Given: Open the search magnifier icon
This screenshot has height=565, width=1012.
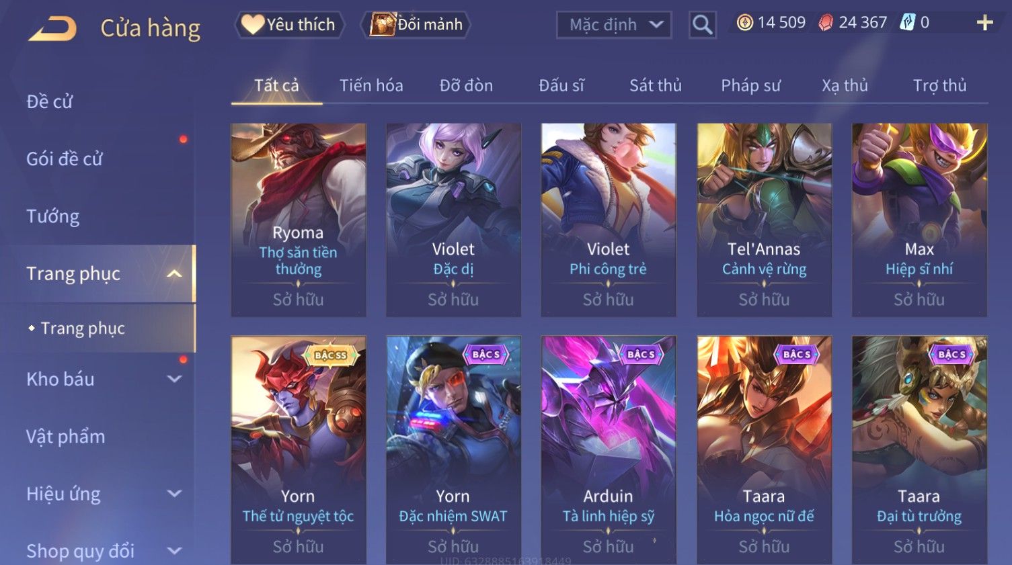Looking at the screenshot, I should tap(702, 25).
